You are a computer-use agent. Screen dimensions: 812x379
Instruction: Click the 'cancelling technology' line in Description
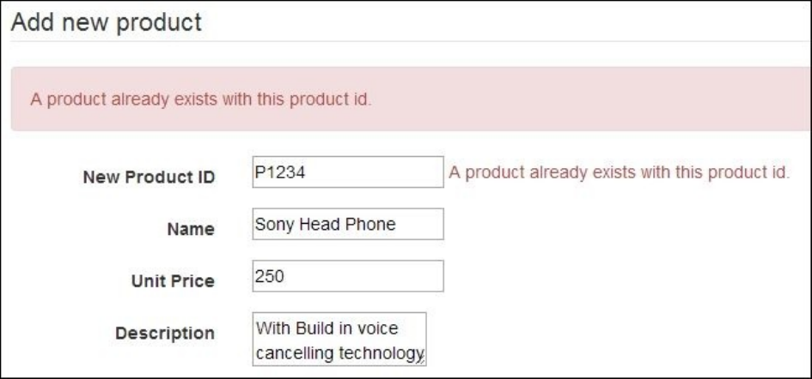point(338,352)
